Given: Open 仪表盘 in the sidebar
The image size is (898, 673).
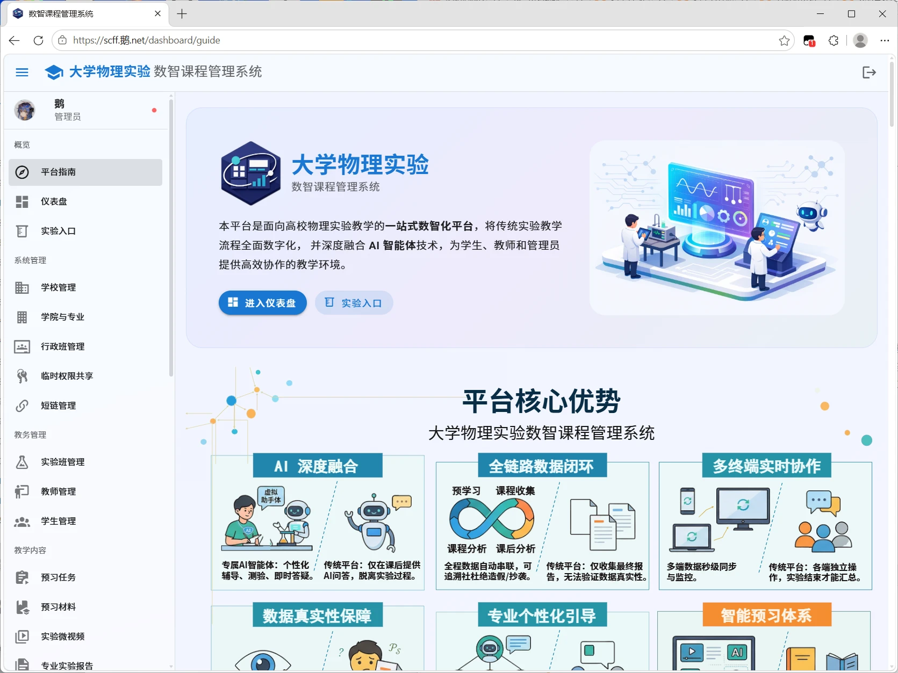Looking at the screenshot, I should 85,202.
